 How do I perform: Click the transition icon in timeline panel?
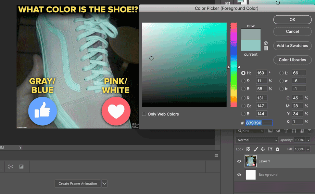(x=21, y=167)
